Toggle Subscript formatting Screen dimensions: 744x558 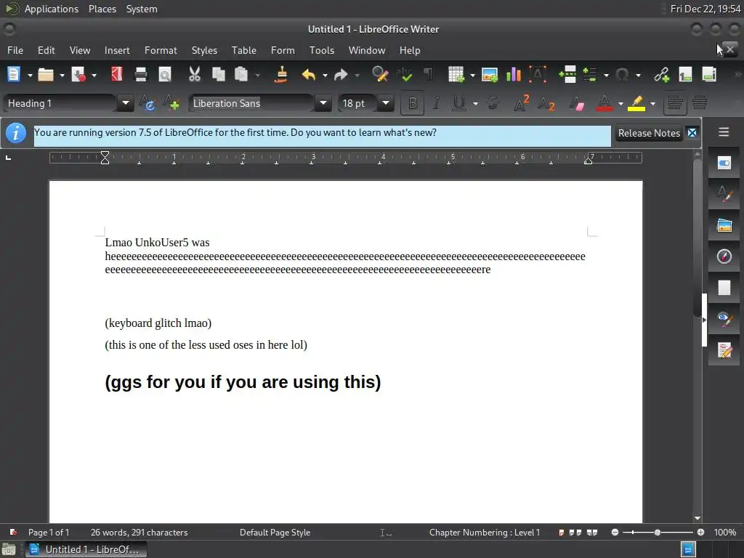[x=546, y=103]
